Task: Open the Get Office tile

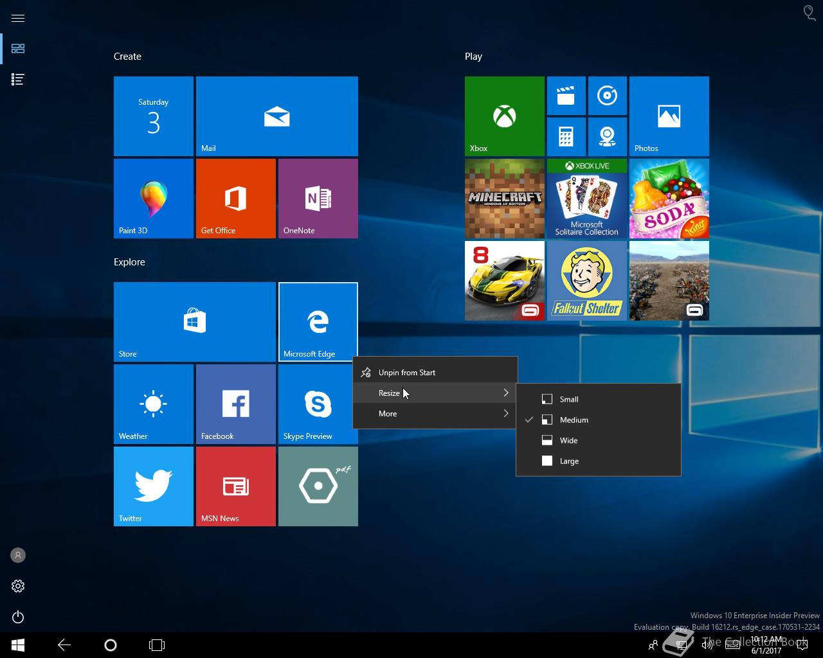Action: [236, 199]
